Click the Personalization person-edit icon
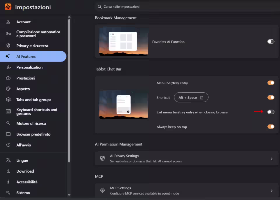Viewport: 280px width, 200px height. tap(8, 67)
